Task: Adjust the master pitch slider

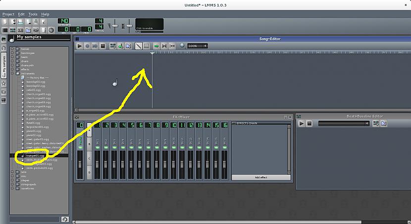Action: pyautogui.click(x=129, y=26)
